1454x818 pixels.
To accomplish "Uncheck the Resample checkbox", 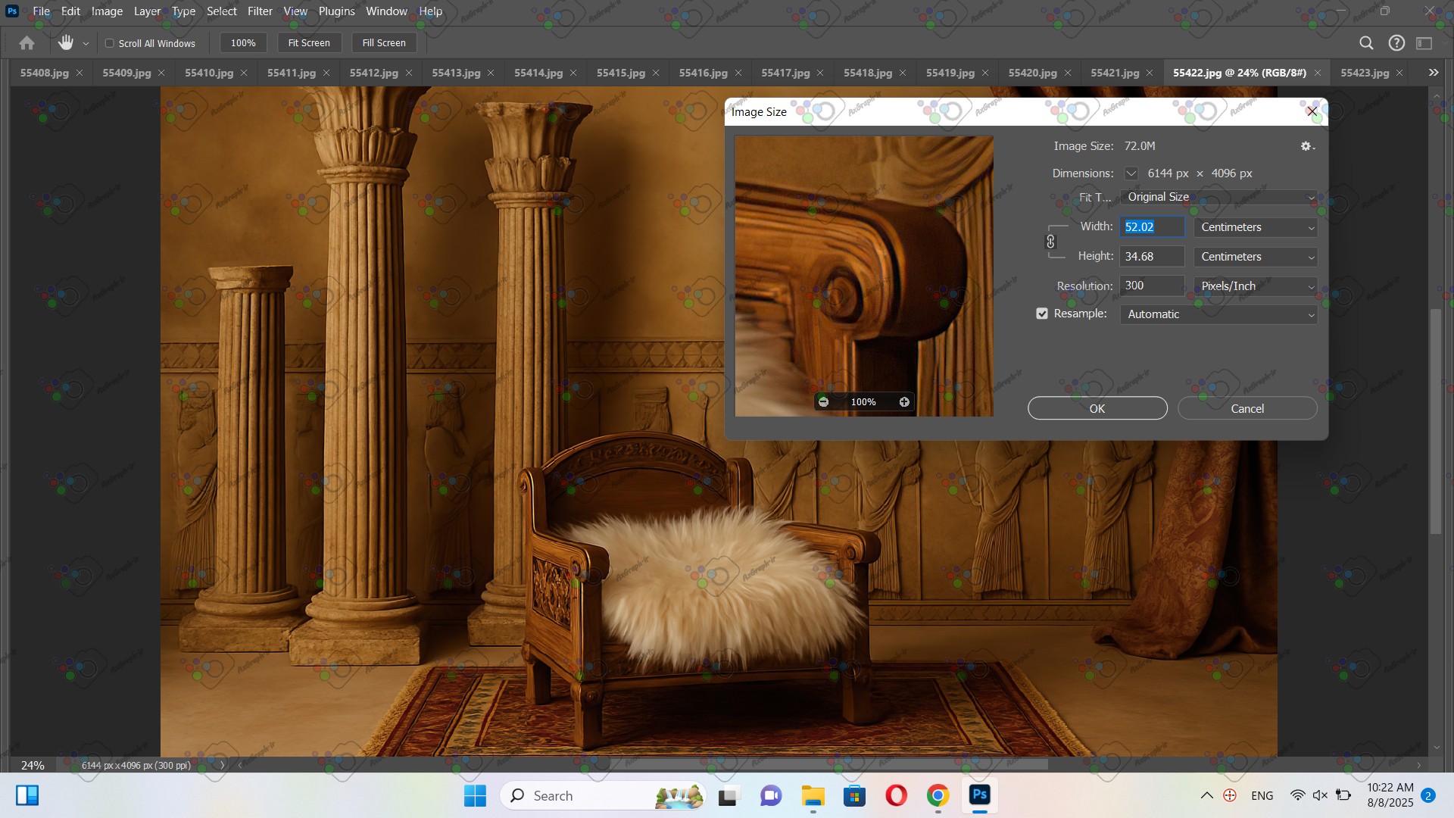I will tap(1042, 314).
